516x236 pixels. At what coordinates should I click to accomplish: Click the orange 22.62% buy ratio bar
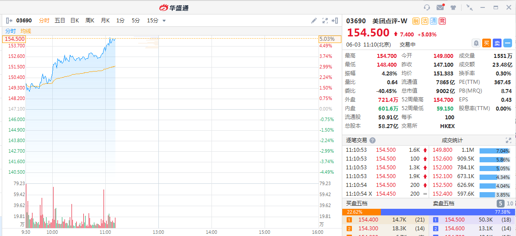click(362, 212)
